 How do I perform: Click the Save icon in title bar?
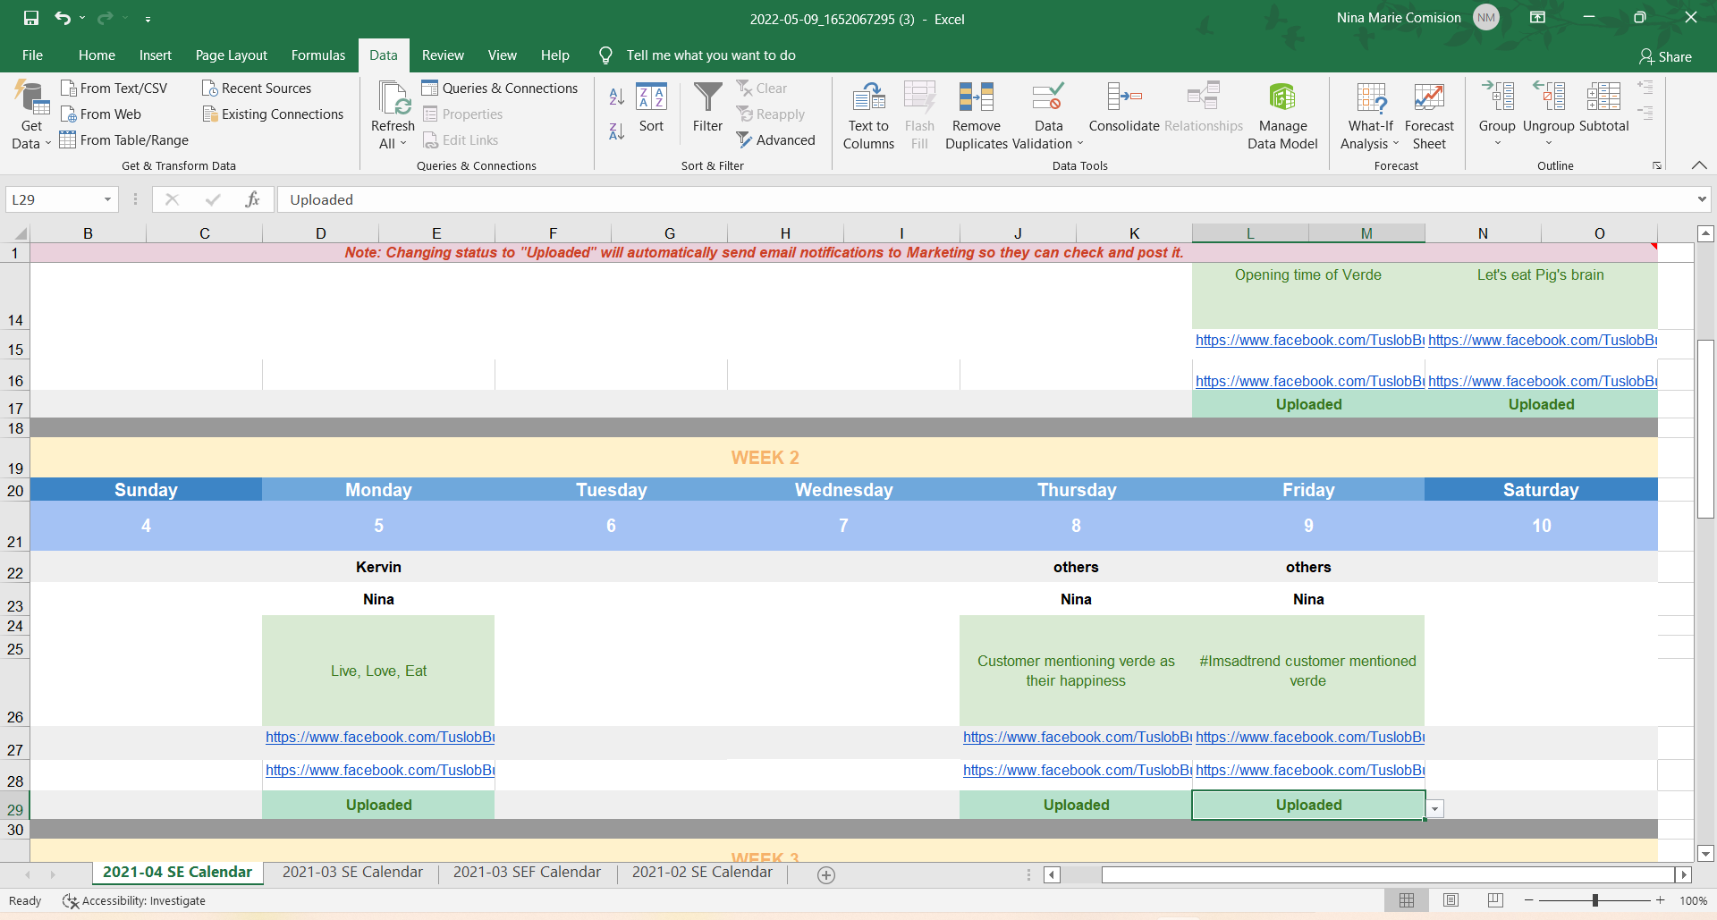click(x=31, y=18)
